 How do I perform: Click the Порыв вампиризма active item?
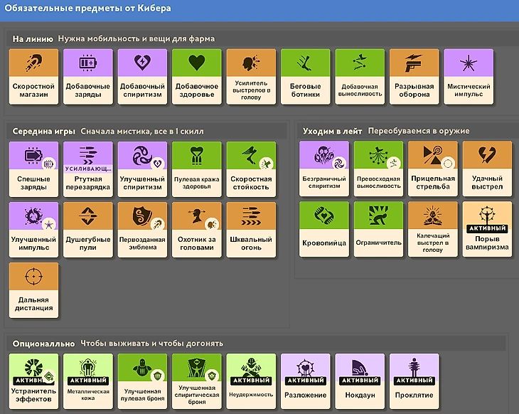click(x=487, y=229)
